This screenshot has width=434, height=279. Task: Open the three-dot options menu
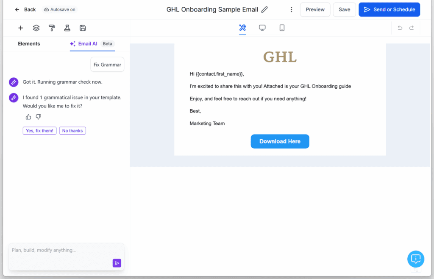click(x=291, y=9)
